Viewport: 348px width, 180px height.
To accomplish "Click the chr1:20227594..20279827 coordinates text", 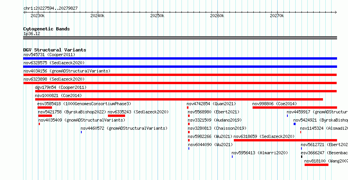I will pos(50,8).
